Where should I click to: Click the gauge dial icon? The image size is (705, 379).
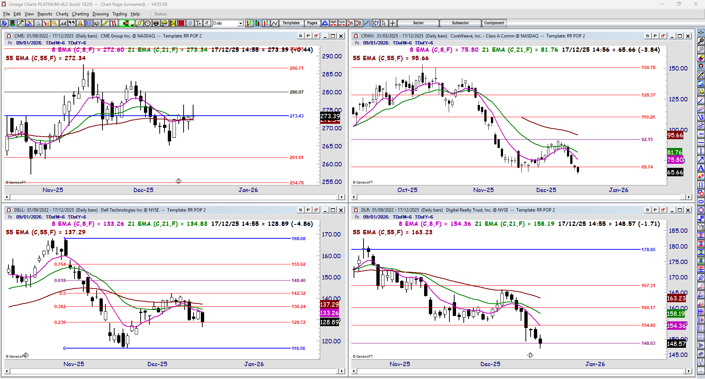coord(148,23)
